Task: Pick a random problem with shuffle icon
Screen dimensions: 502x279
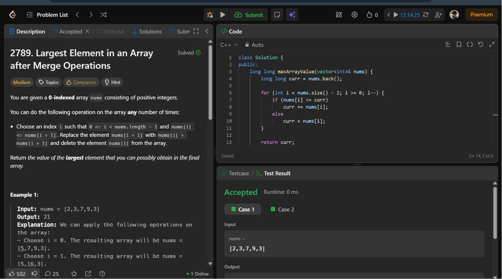Action: (103, 15)
